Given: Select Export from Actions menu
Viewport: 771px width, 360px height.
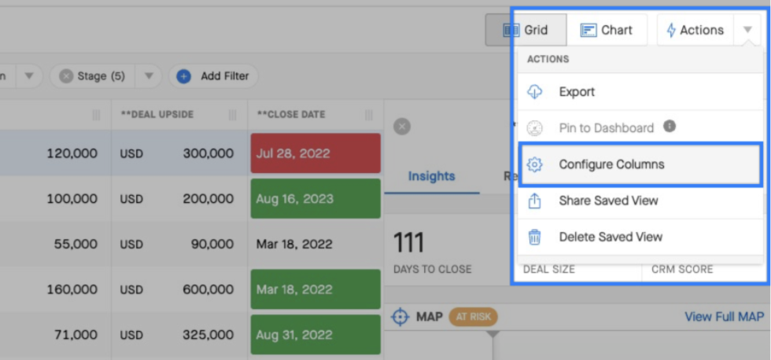Looking at the screenshot, I should tap(640, 92).
